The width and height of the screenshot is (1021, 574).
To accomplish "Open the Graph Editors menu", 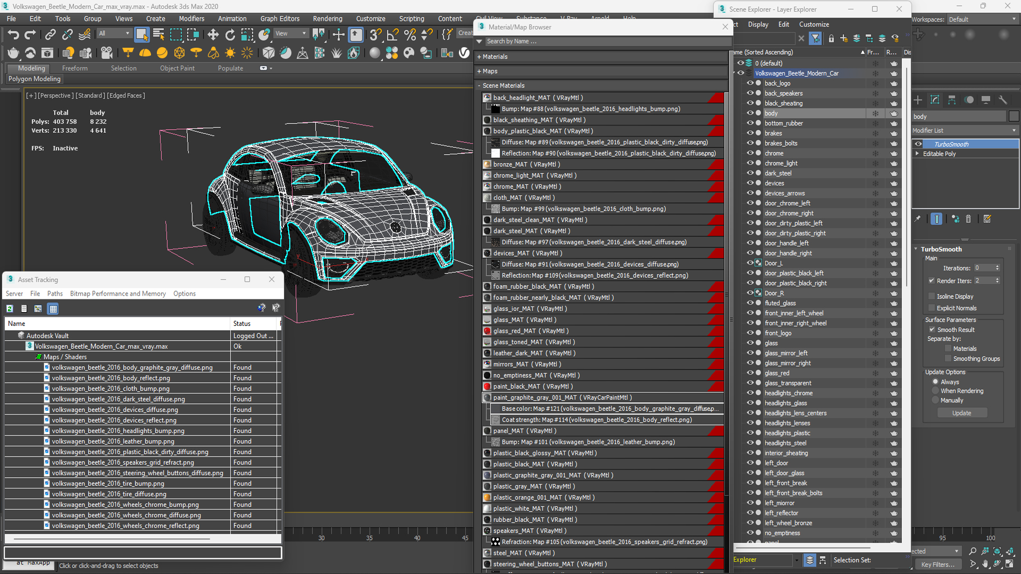I will click(280, 19).
